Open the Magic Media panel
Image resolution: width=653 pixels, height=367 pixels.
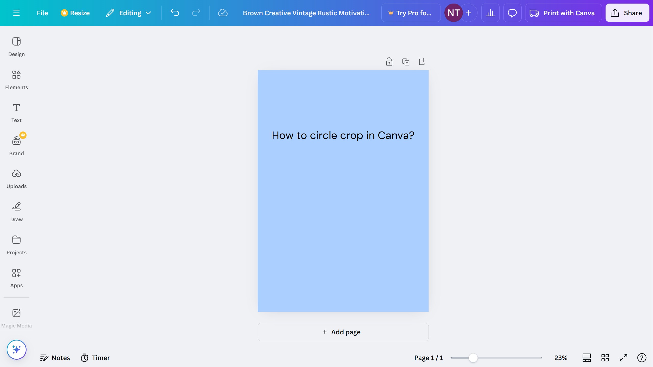click(16, 317)
